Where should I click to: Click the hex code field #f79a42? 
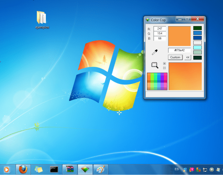(180, 50)
